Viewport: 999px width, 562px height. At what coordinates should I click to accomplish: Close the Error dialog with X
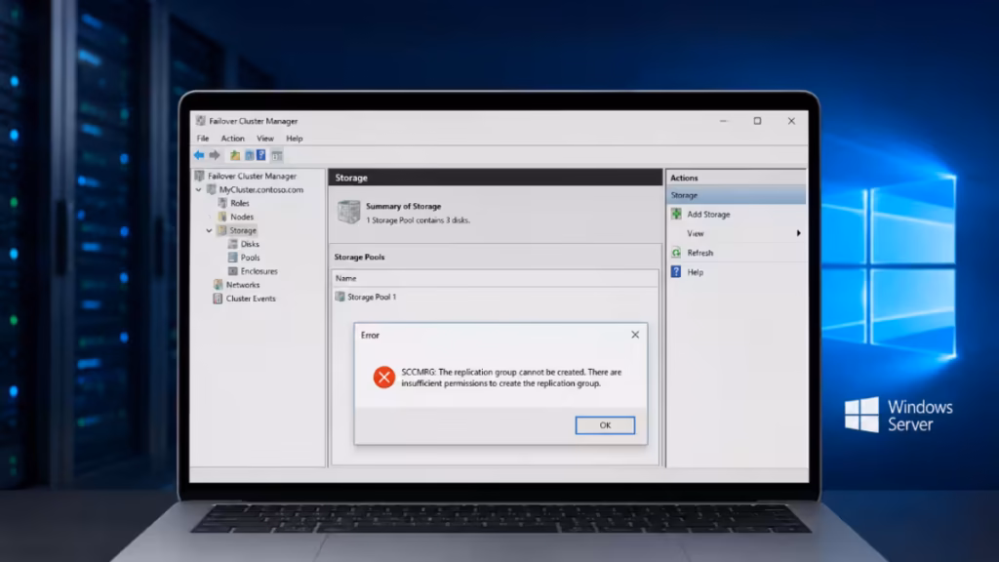[x=635, y=335]
